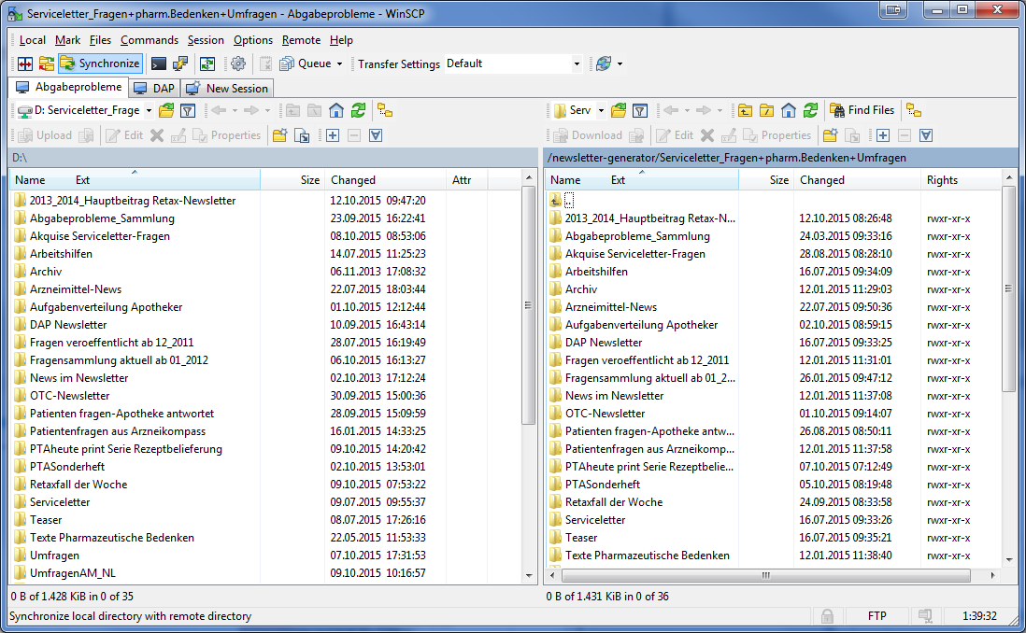Open Preferences via the gear icon

click(238, 63)
